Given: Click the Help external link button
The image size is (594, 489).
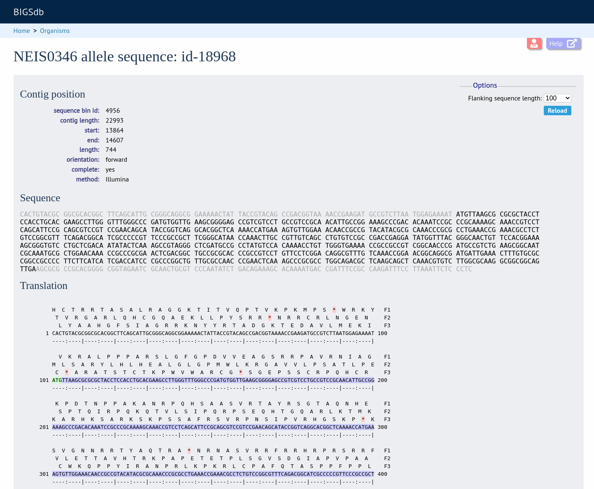Looking at the screenshot, I should coord(563,43).
